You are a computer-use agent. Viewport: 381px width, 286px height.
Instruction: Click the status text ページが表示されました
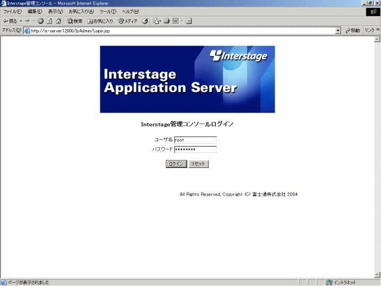tap(29, 282)
